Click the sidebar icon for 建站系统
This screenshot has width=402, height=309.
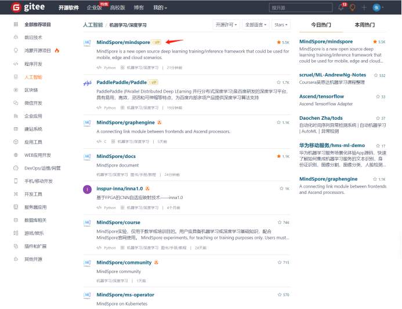[16, 129]
